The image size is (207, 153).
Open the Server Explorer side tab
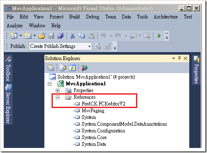(x=8, y=104)
